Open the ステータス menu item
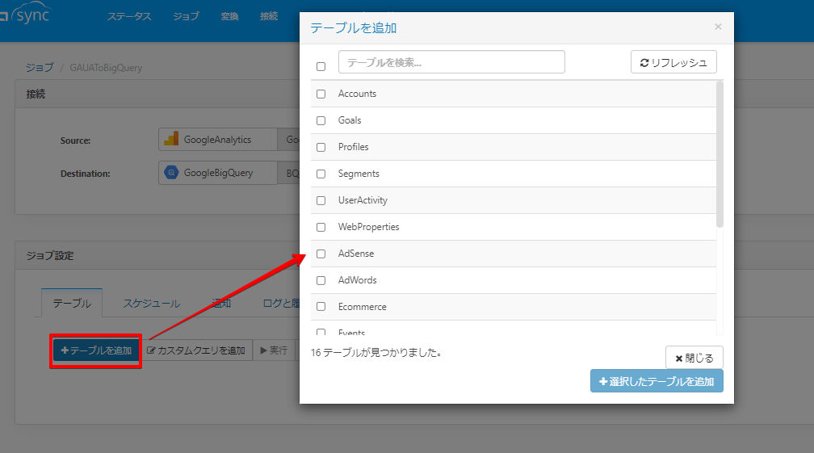This screenshot has width=814, height=453. click(x=129, y=16)
